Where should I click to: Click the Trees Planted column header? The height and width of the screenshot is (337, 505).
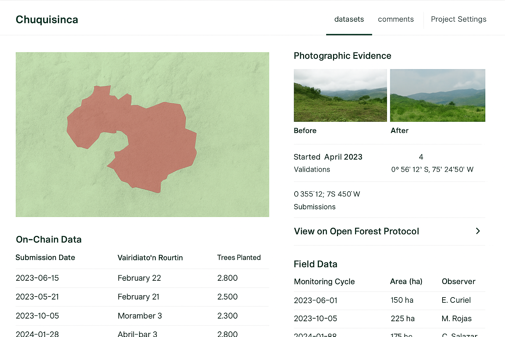[239, 257]
